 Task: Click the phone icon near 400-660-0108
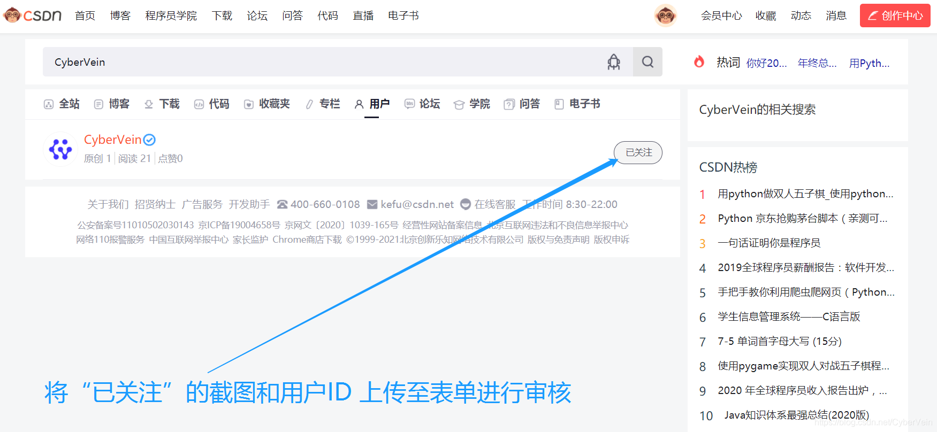[x=283, y=204]
